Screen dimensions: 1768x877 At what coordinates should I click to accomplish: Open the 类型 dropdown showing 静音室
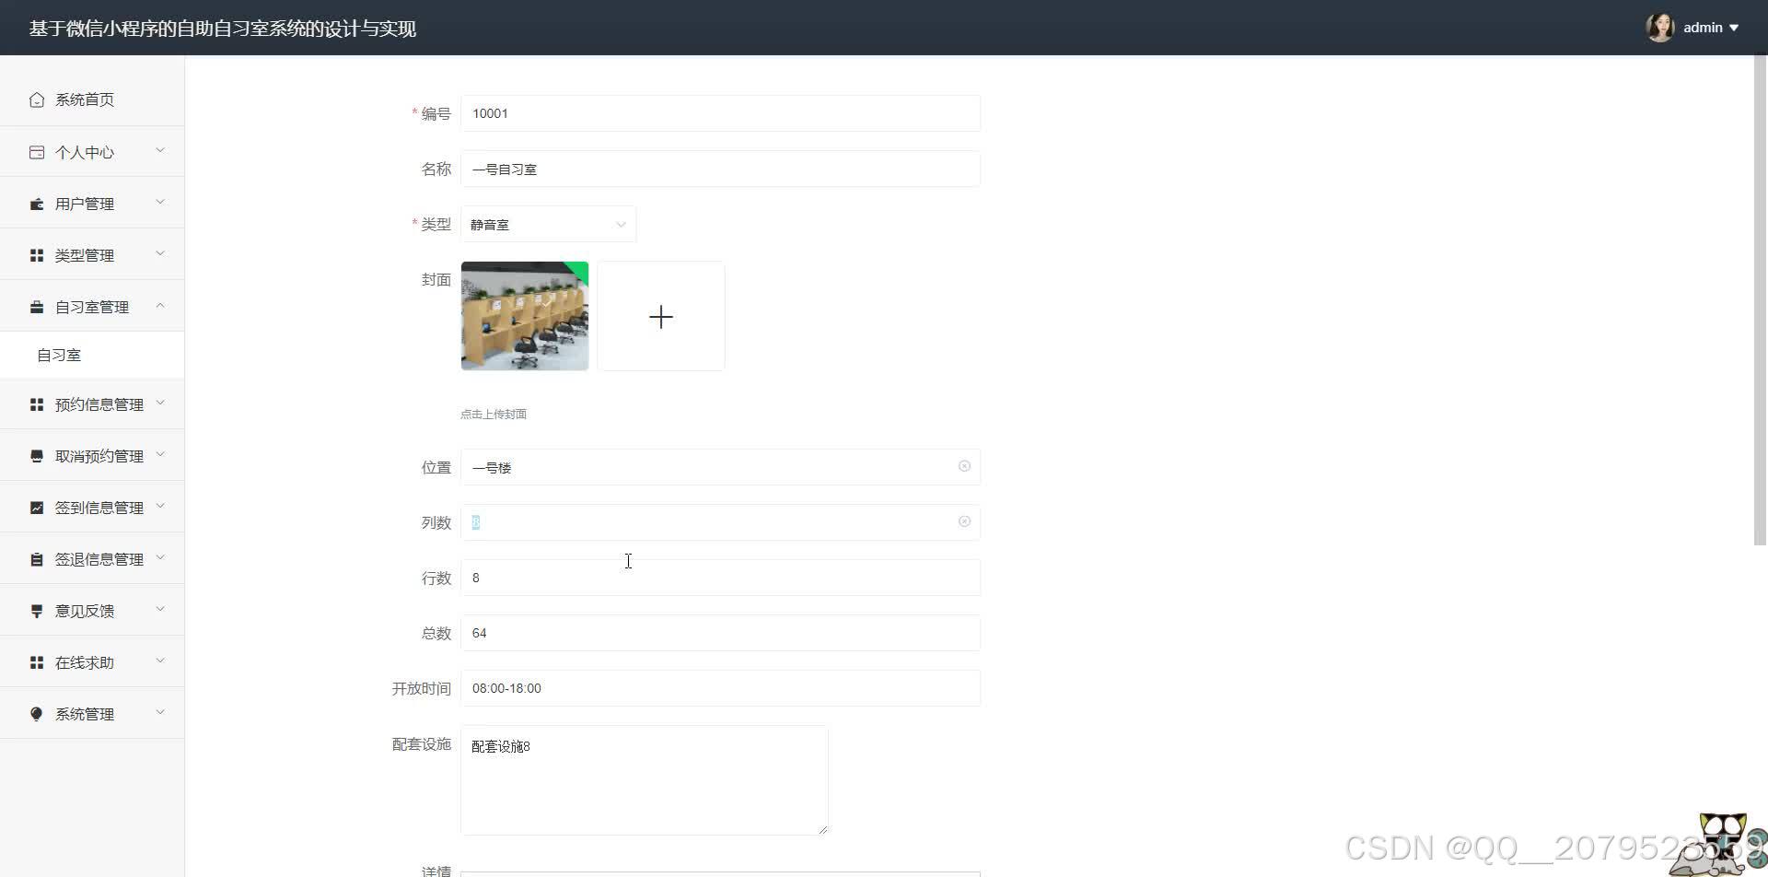(x=548, y=224)
